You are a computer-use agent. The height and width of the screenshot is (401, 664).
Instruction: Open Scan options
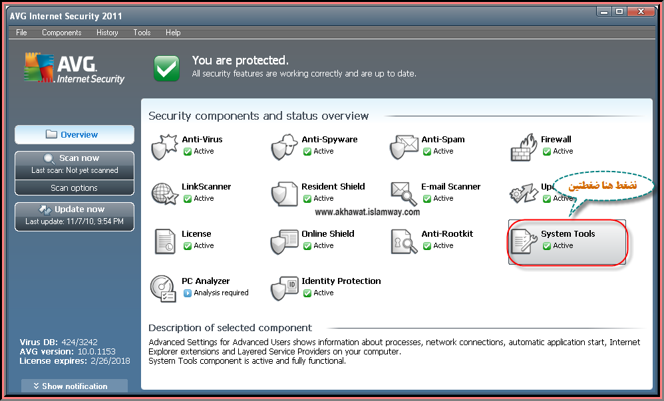coord(75,188)
